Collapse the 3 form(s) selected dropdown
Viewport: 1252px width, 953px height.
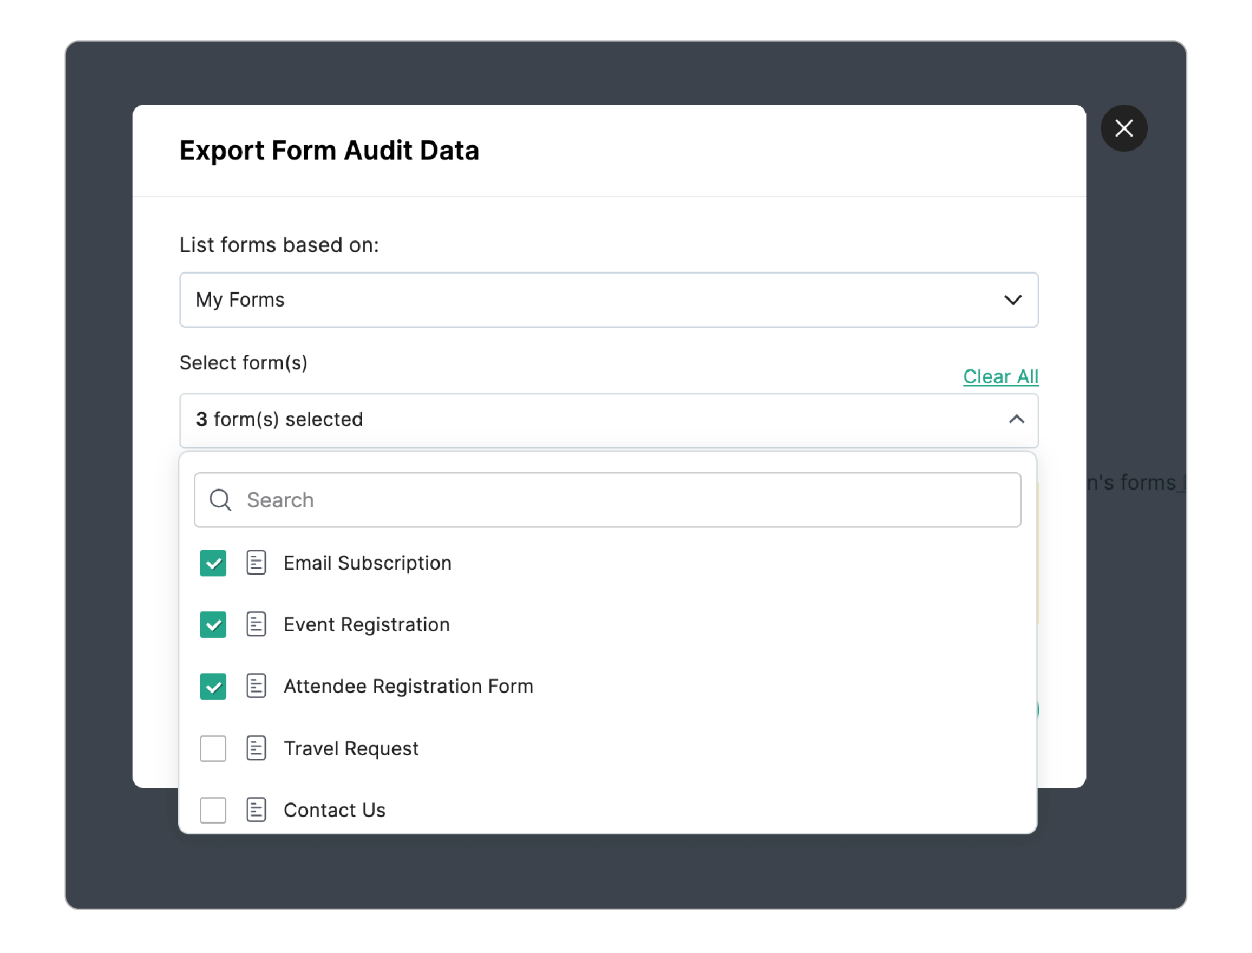[609, 420]
